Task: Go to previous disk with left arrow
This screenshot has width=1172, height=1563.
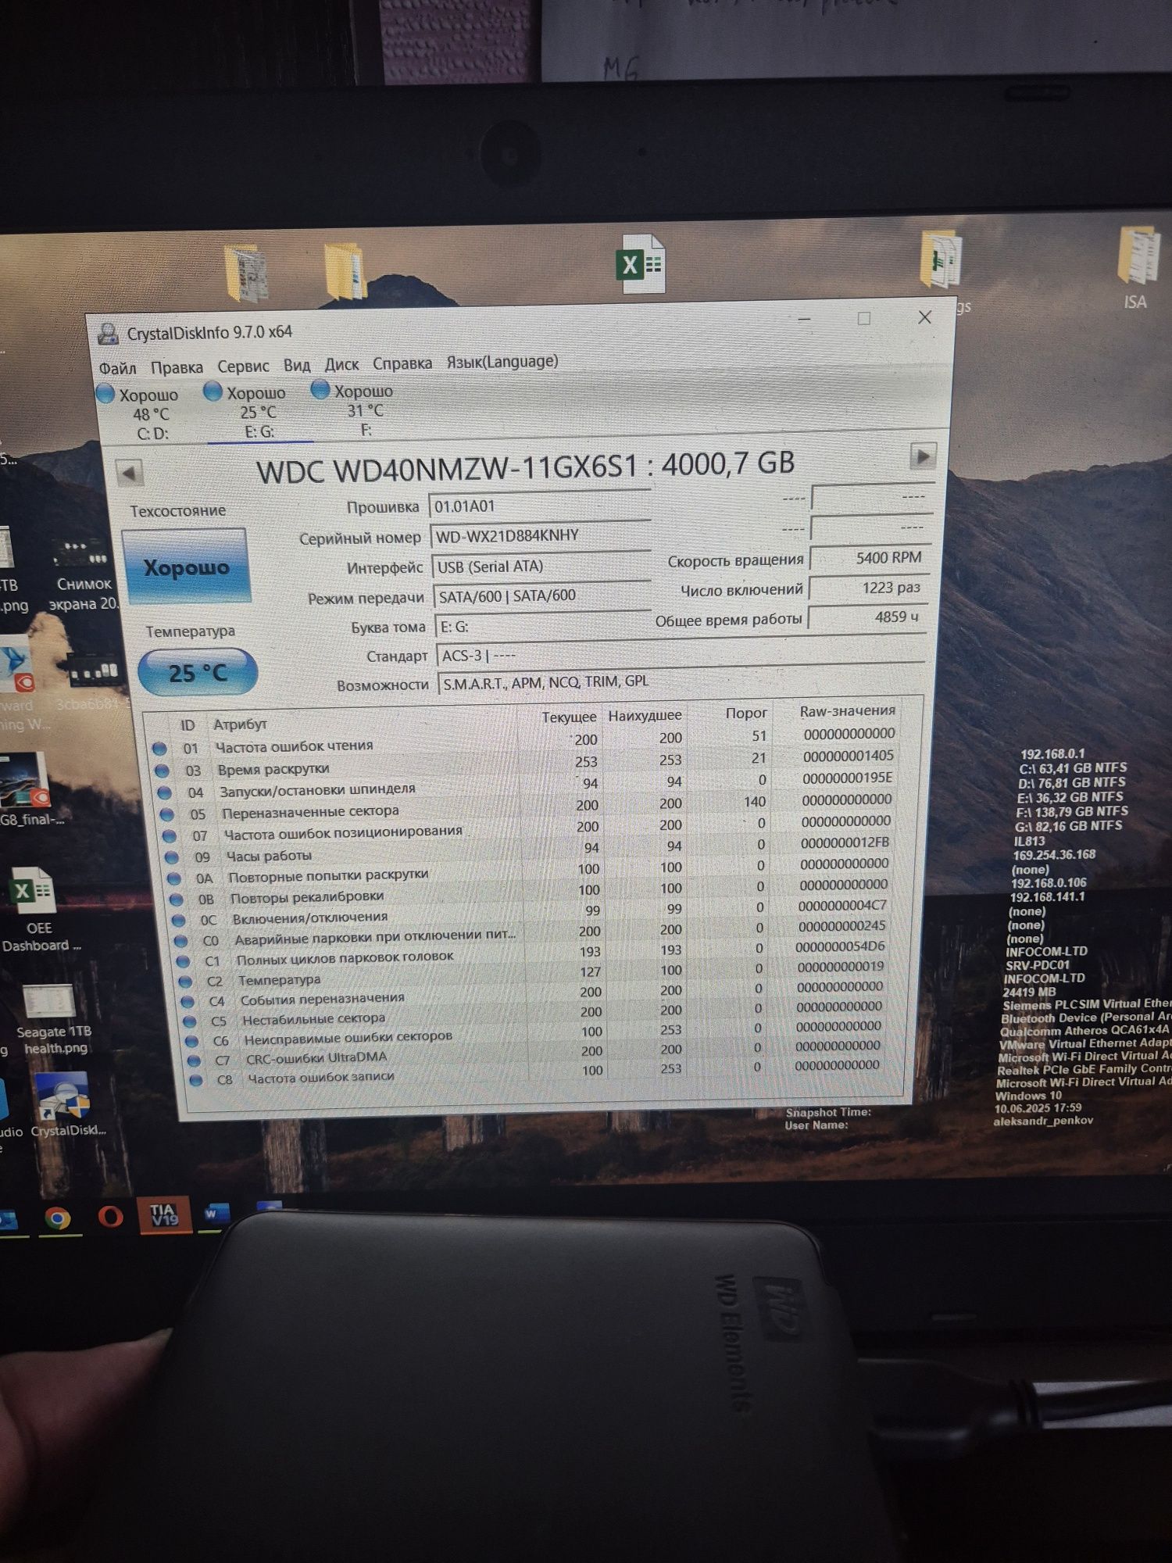Action: pyautogui.click(x=129, y=473)
